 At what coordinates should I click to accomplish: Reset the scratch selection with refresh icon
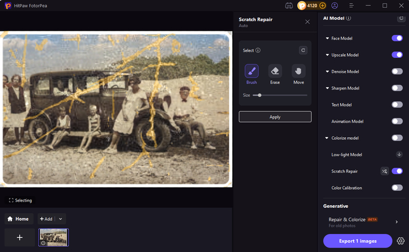pos(303,50)
